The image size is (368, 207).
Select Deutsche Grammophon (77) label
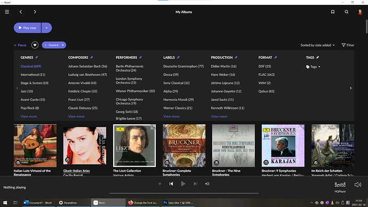[183, 66]
